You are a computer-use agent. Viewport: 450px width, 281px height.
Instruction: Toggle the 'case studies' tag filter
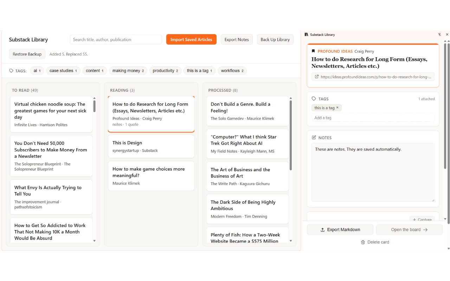(63, 71)
